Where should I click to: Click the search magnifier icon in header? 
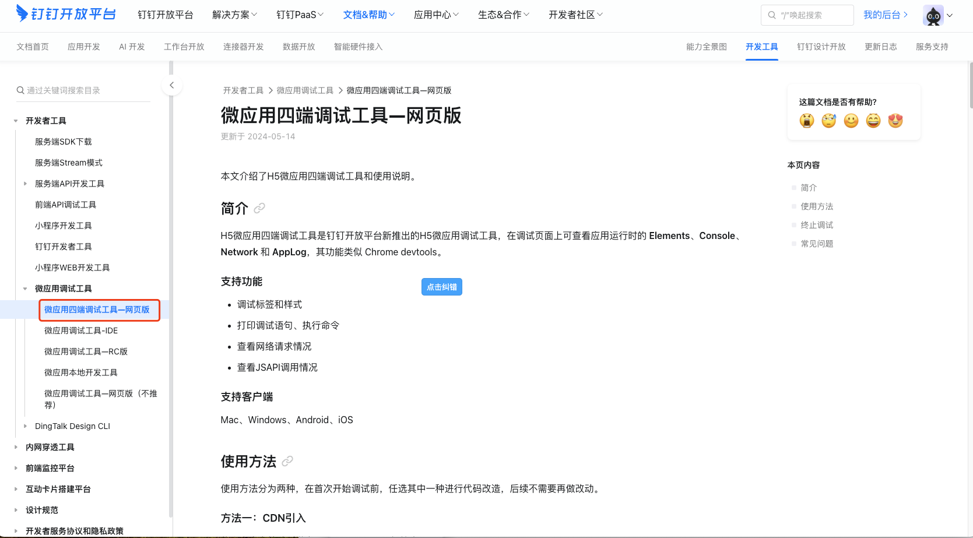pos(772,15)
